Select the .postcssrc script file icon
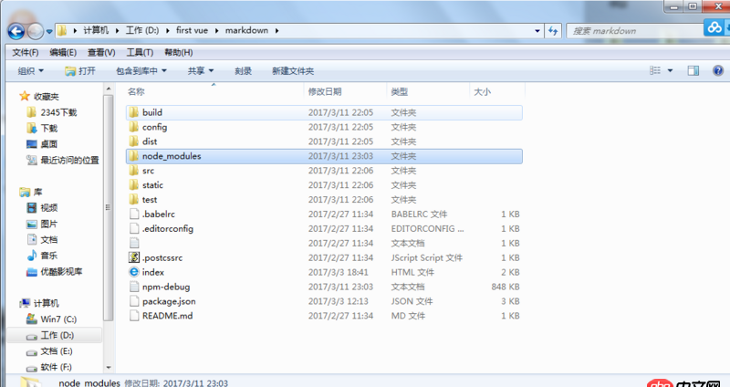The image size is (730, 387). (x=134, y=257)
